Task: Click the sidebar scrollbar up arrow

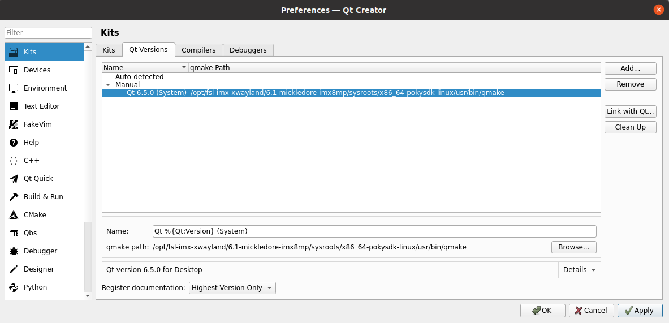Action: (x=88, y=46)
